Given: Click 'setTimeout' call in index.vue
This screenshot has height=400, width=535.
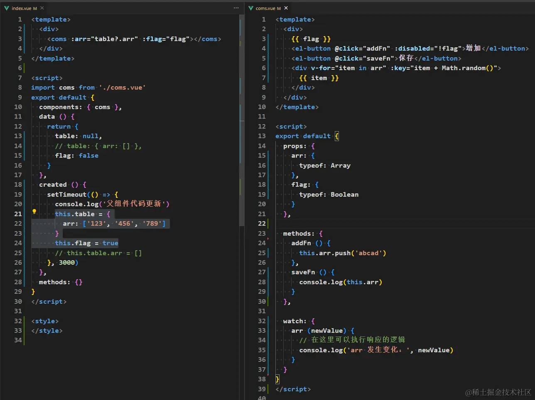Looking at the screenshot, I should click(x=67, y=195).
